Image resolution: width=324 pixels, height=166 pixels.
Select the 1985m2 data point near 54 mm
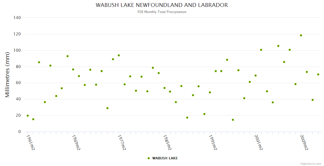[164, 88]
